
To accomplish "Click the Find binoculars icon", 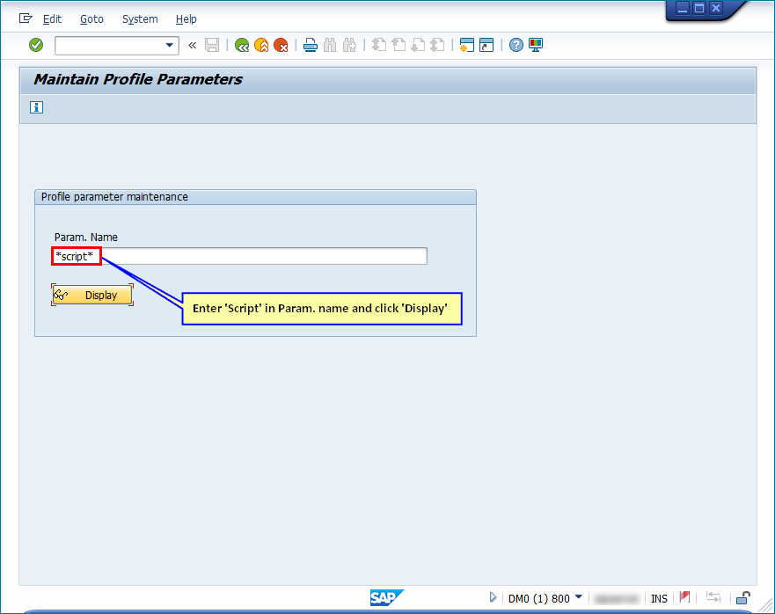I will [x=330, y=45].
